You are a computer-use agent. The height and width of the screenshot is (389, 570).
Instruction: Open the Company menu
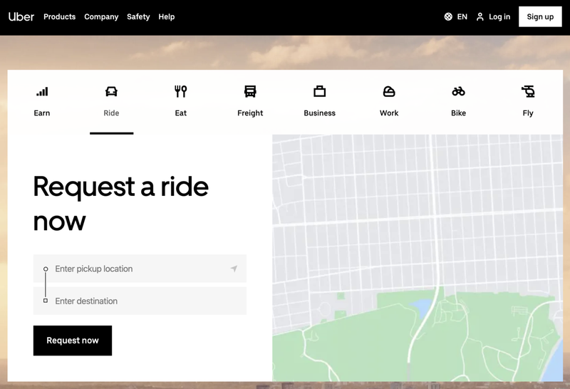[101, 16]
